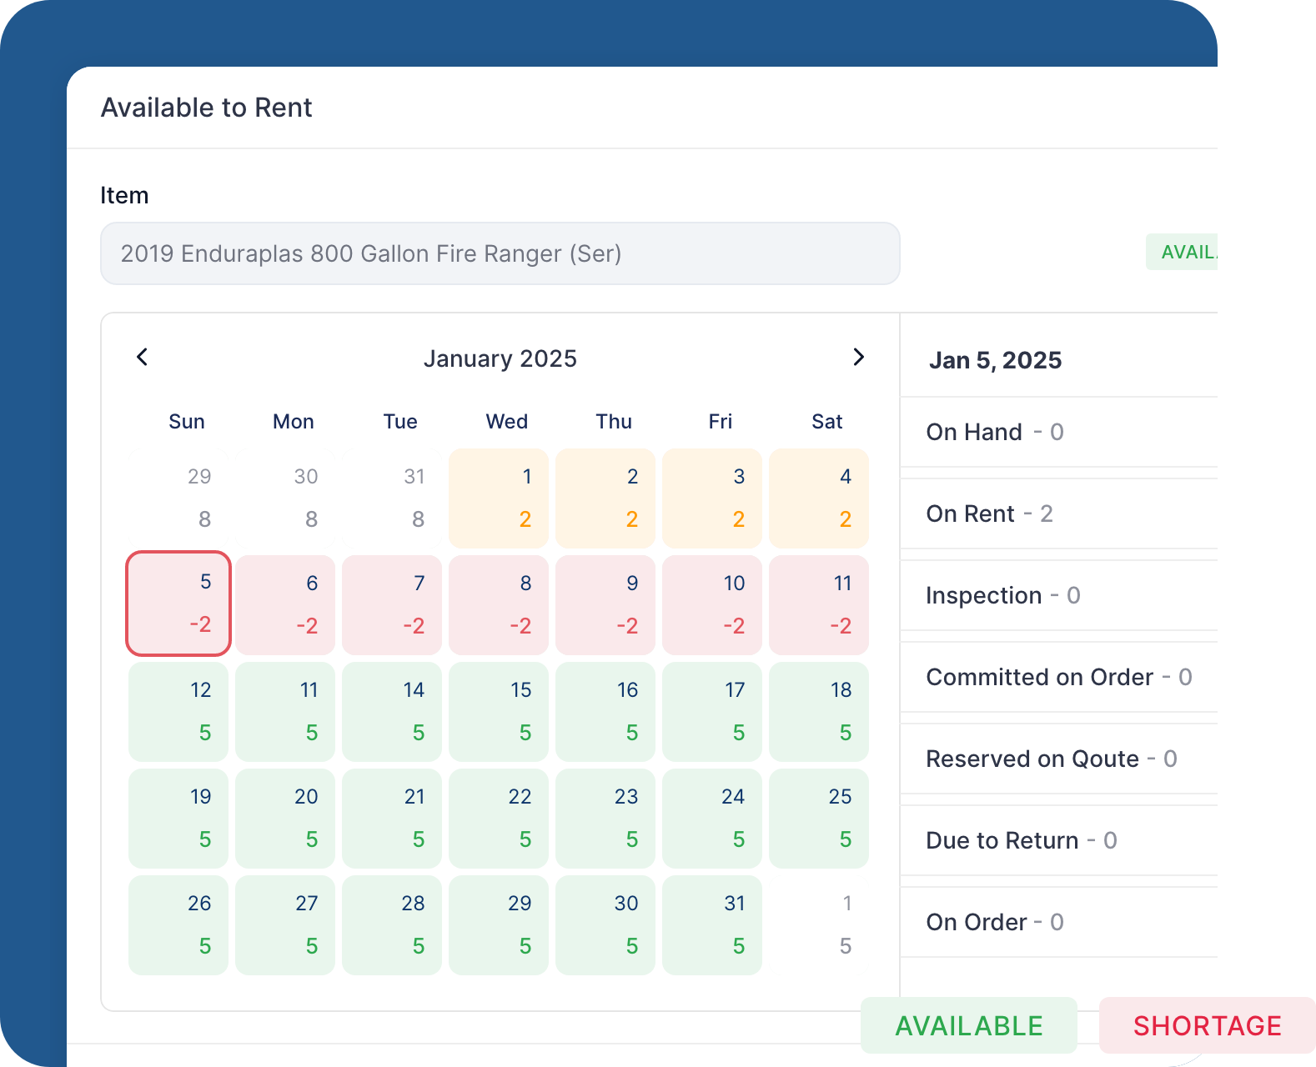This screenshot has height=1067, width=1316.
Task: Click the AVAILABLE legend badge
Action: (x=969, y=1025)
